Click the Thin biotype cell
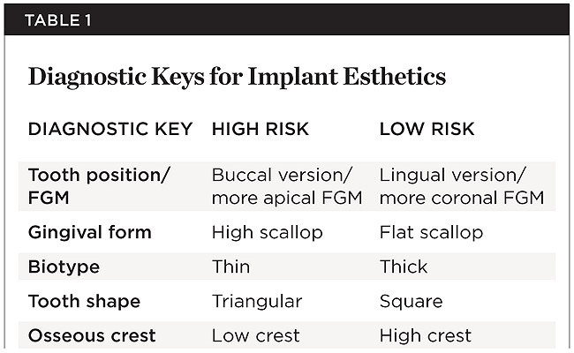This screenshot has width=574, height=353. 230,267
